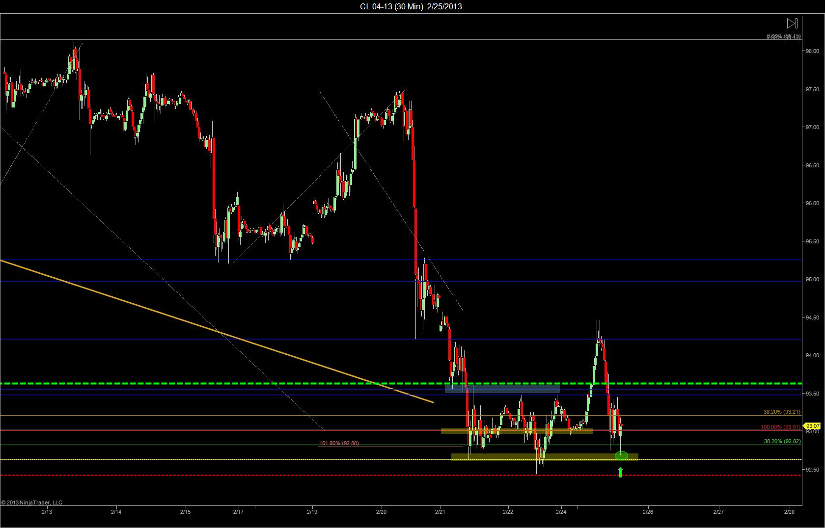Click the 2/24 date axis label

tap(561, 511)
